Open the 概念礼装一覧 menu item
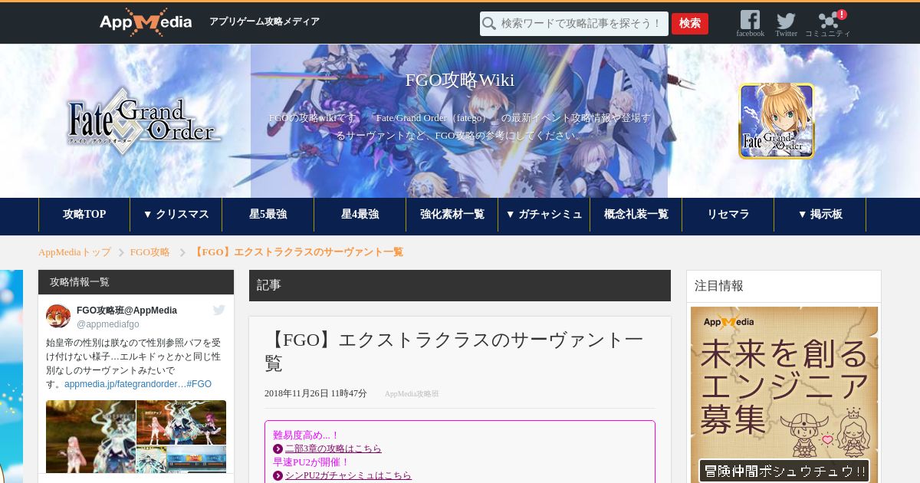 pyautogui.click(x=636, y=215)
